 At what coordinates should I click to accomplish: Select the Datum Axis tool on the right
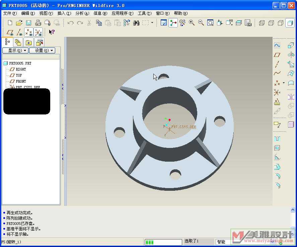[x=277, y=64]
